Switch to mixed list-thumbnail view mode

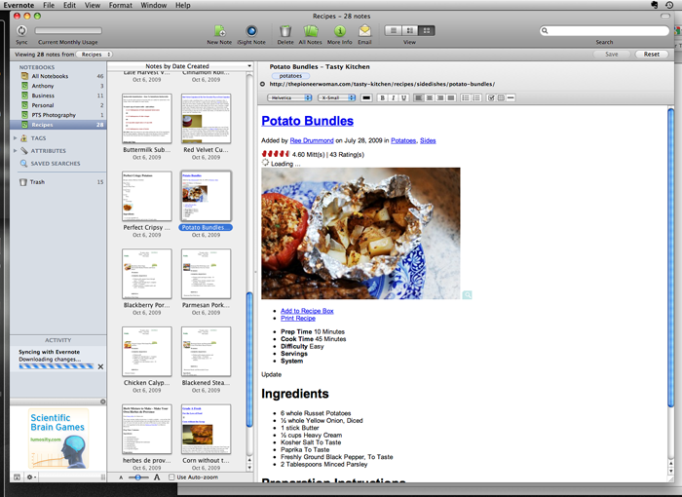coord(410,30)
